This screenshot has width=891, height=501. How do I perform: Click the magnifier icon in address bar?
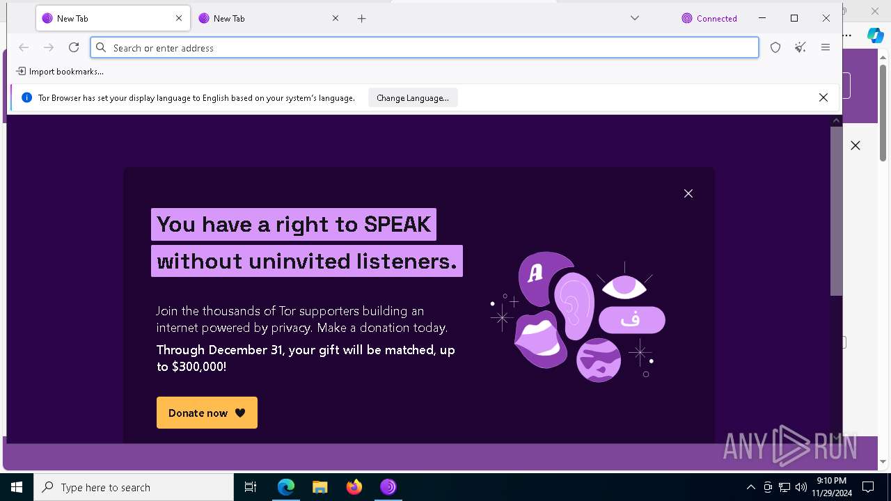101,47
